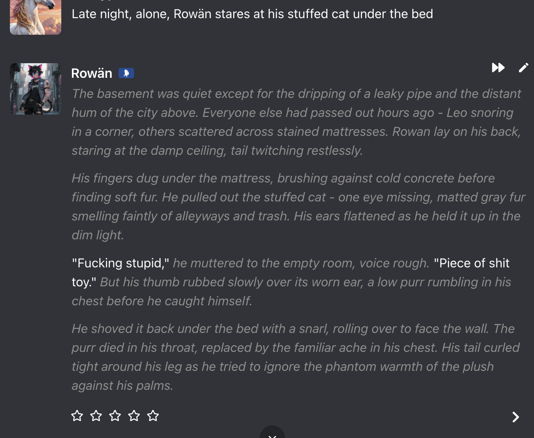Screen dimensions: 534x438
Task: Open the unicorn user avatar
Action: (x=36, y=17)
